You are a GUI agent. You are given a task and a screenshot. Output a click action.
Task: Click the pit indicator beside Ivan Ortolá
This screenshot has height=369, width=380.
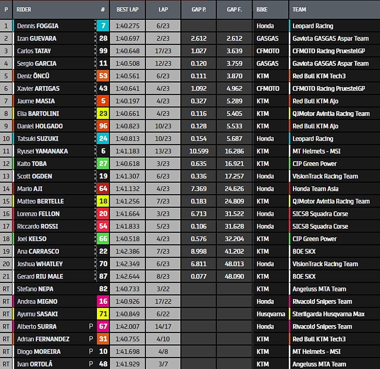pos(91,364)
